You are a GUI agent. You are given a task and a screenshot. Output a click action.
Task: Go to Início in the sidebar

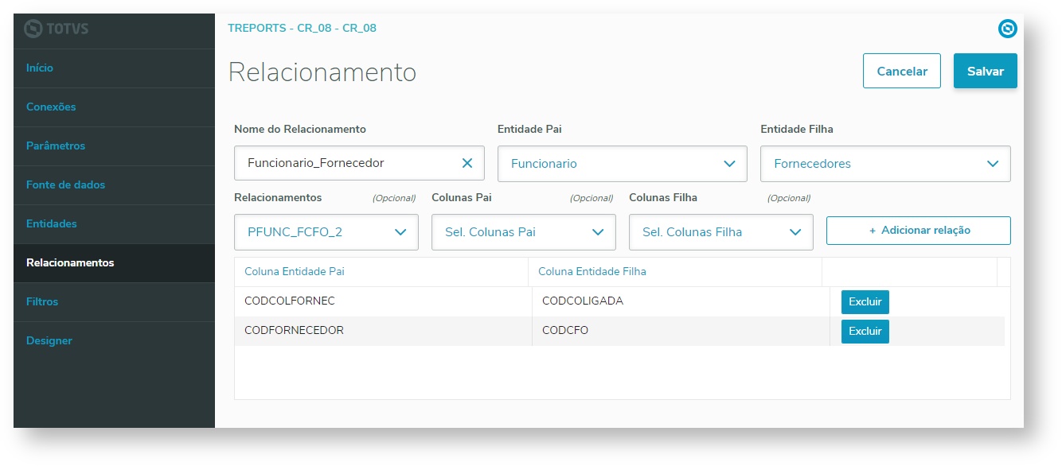tap(40, 68)
